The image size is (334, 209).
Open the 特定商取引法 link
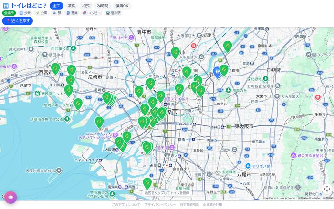pos(189,205)
